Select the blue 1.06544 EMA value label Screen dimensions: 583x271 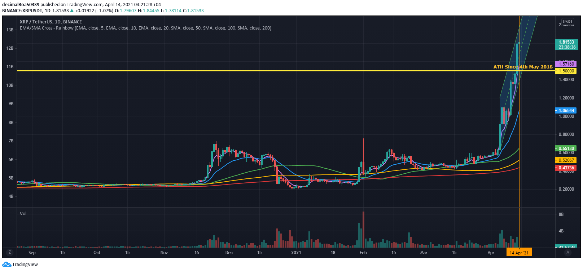click(x=566, y=111)
